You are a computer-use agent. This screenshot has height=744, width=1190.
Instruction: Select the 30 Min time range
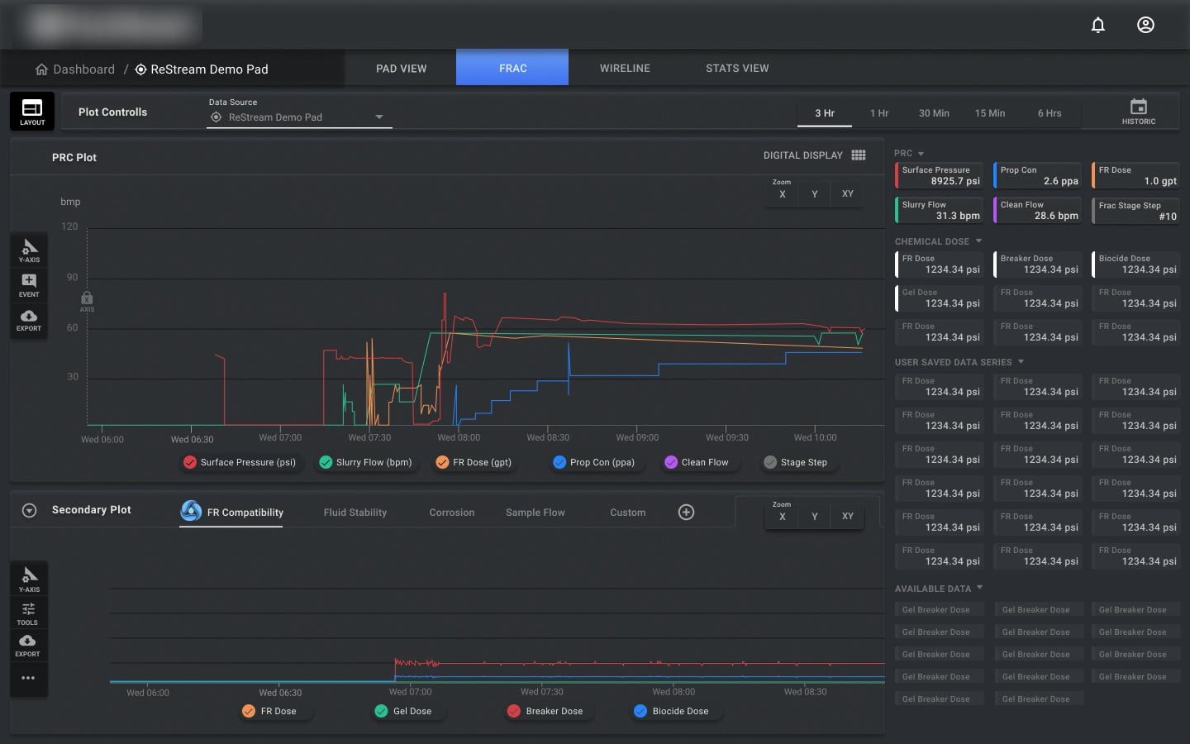point(934,113)
